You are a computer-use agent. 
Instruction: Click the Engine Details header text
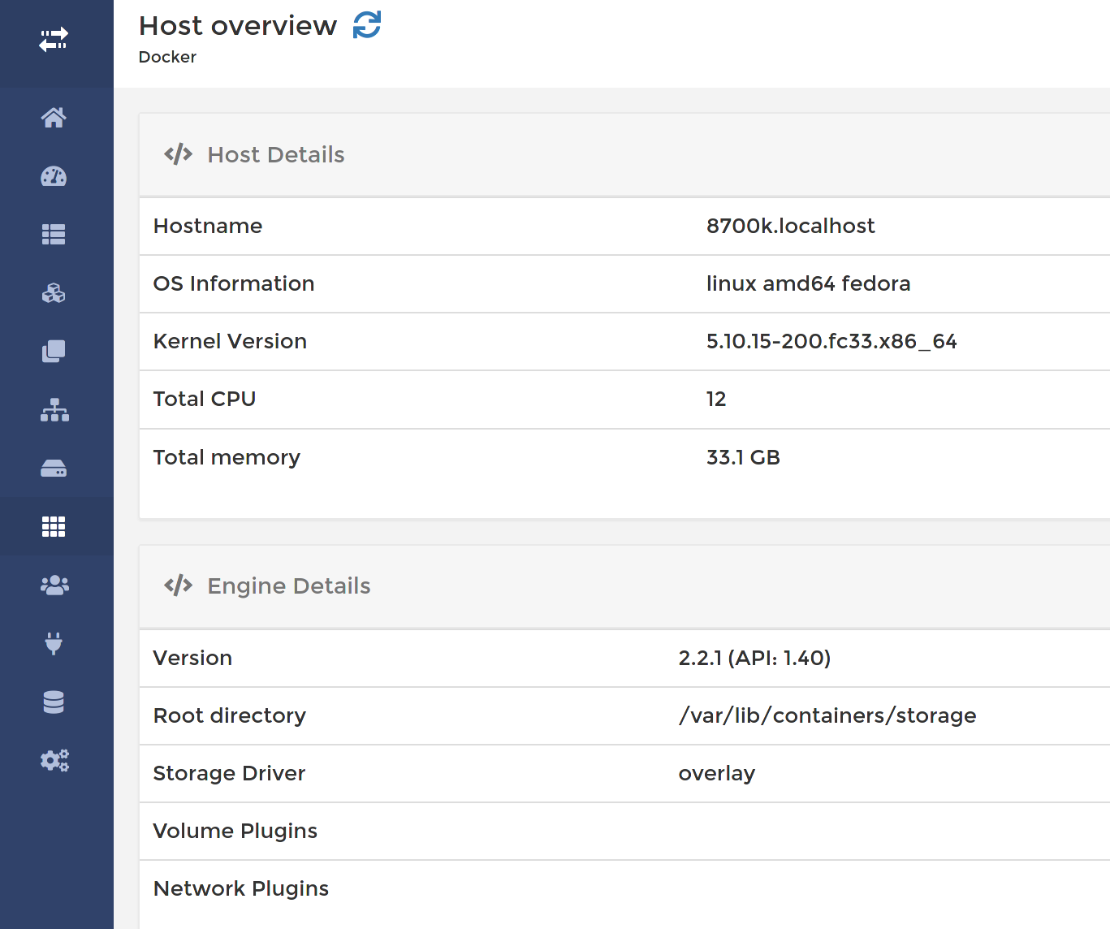[x=289, y=585]
